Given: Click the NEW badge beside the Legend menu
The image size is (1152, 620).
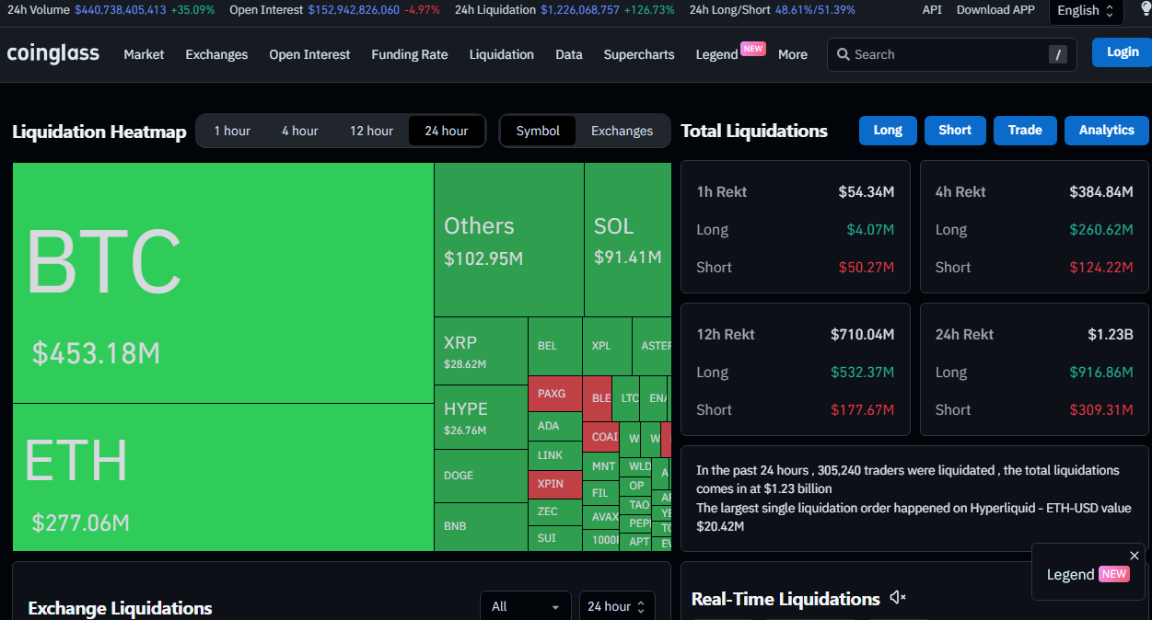Looking at the screenshot, I should click(x=753, y=49).
